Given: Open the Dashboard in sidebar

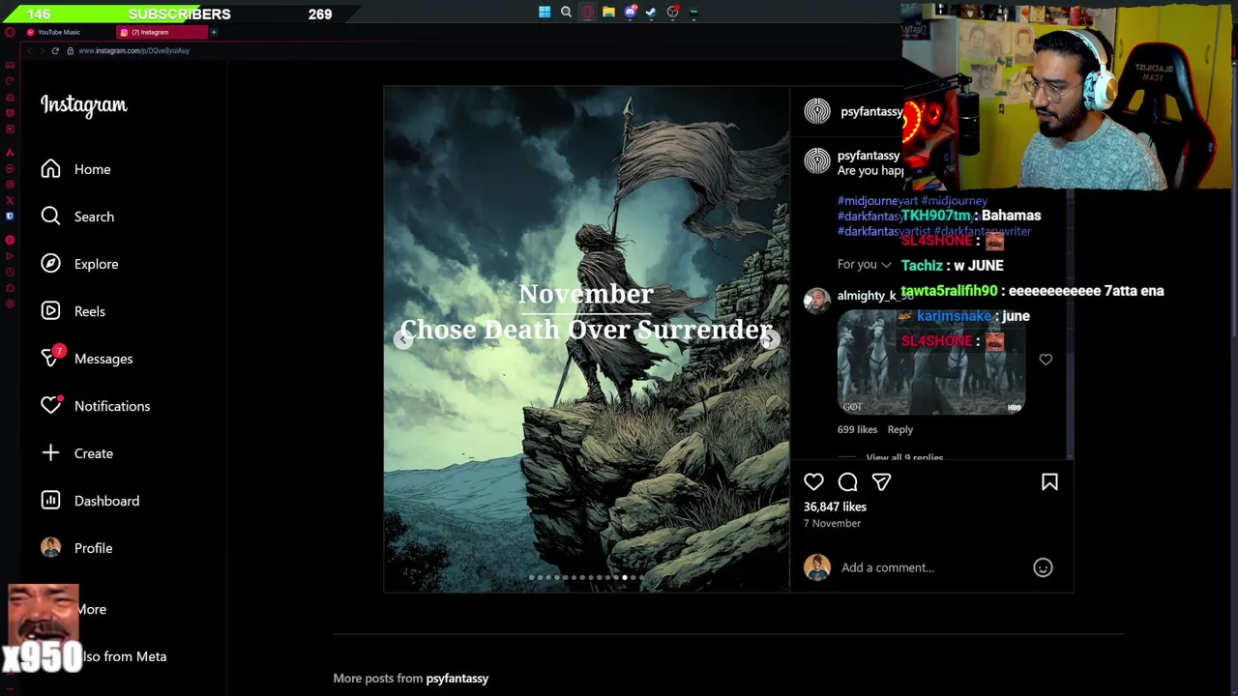Looking at the screenshot, I should pyautogui.click(x=89, y=501).
